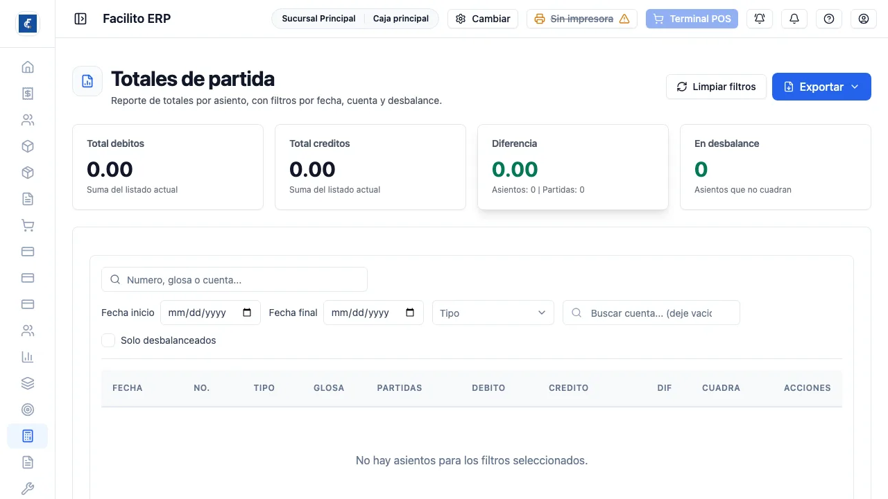
Task: Open the bar chart reports sidebar icon
Action: coord(28,357)
